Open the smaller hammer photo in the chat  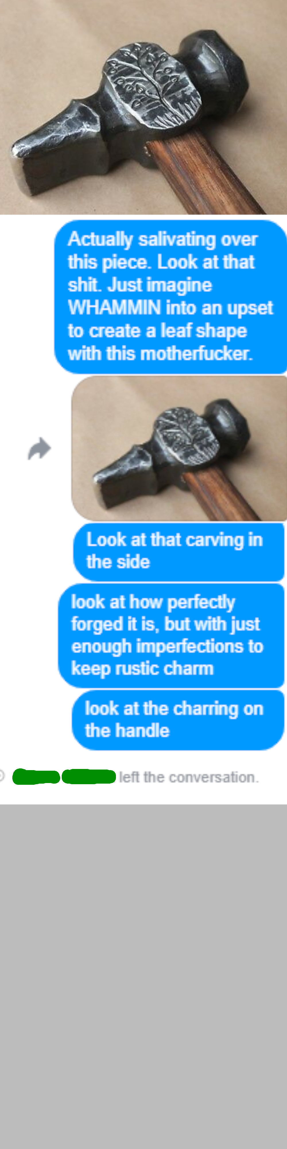[x=179, y=448]
